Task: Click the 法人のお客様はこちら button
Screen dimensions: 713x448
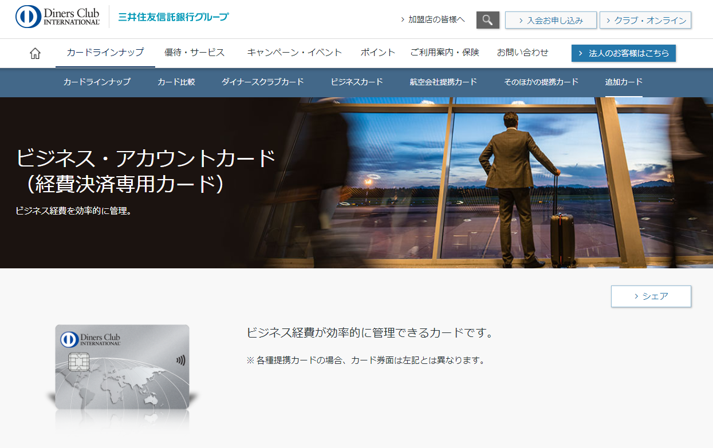Action: [x=624, y=53]
